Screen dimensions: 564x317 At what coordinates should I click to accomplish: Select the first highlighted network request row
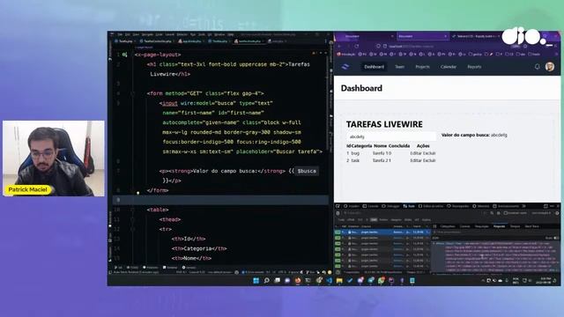coord(382,232)
